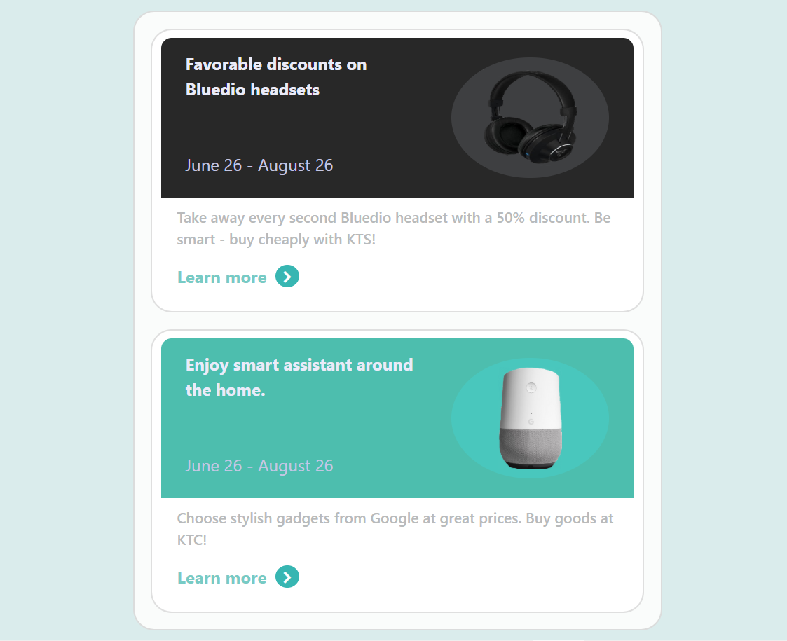The height and width of the screenshot is (641, 787).
Task: Click the June 26 - August 26 date on teal banner
Action: coord(259,465)
